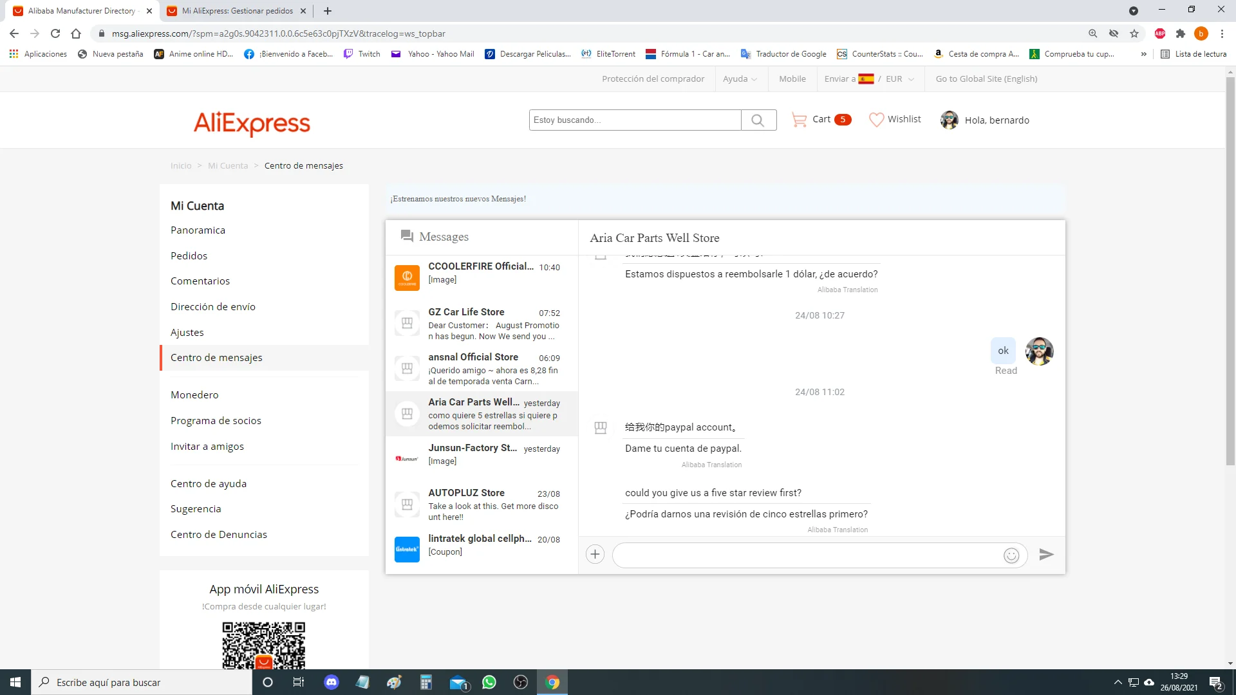
Task: Click the message text input field
Action: click(805, 555)
